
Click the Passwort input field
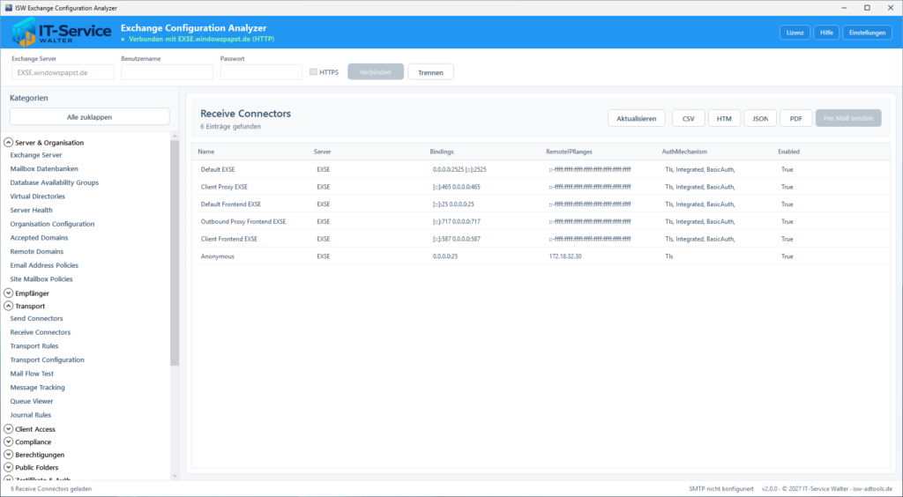pyautogui.click(x=261, y=72)
